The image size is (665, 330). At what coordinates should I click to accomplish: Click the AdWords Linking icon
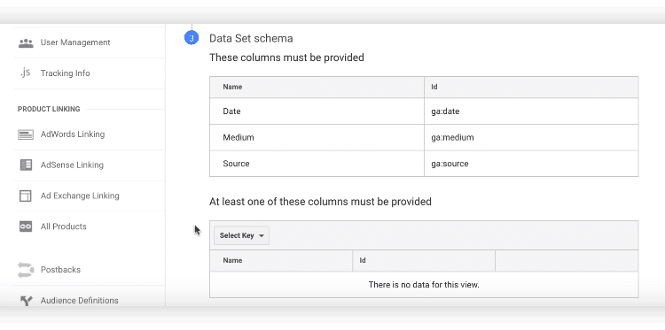26,134
